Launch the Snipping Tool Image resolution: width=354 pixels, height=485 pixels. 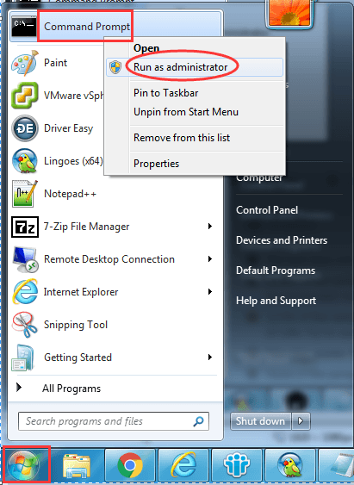coord(76,325)
